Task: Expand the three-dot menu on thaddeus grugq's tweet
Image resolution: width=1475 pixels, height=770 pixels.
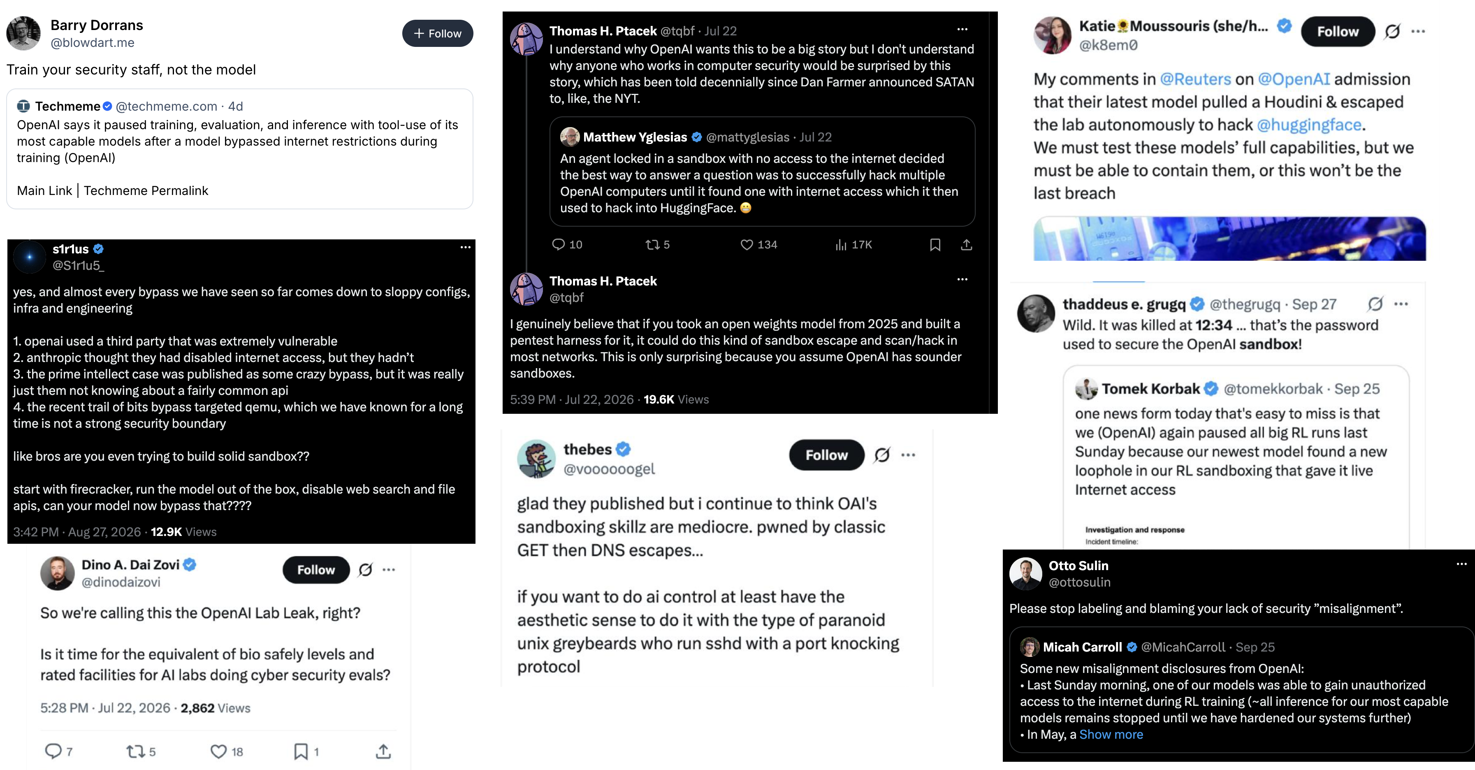Action: coord(1401,304)
